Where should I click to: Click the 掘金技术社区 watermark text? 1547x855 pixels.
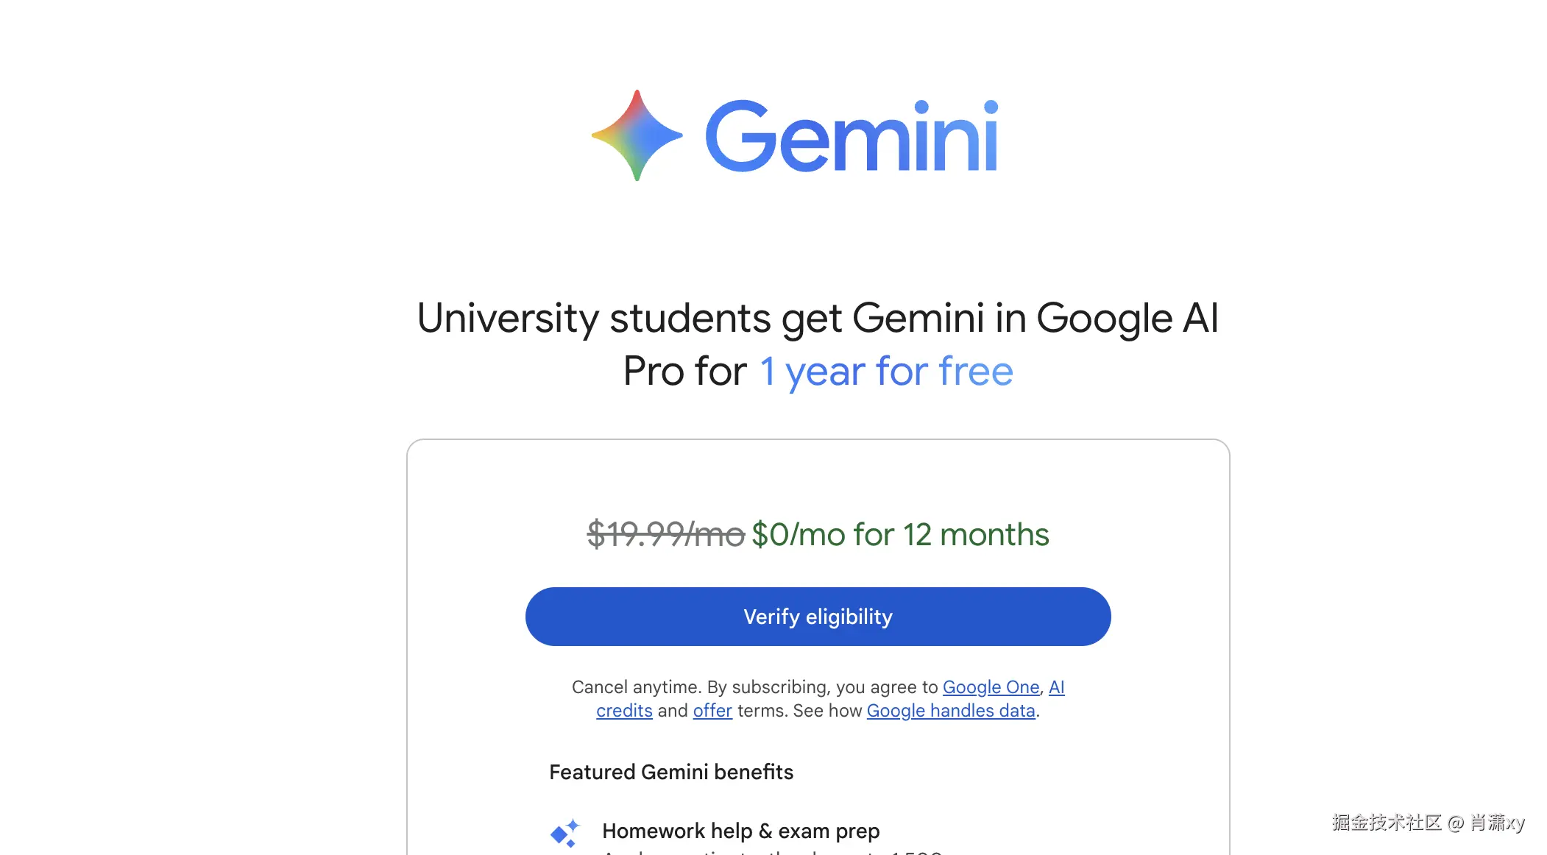[x=1386, y=822]
